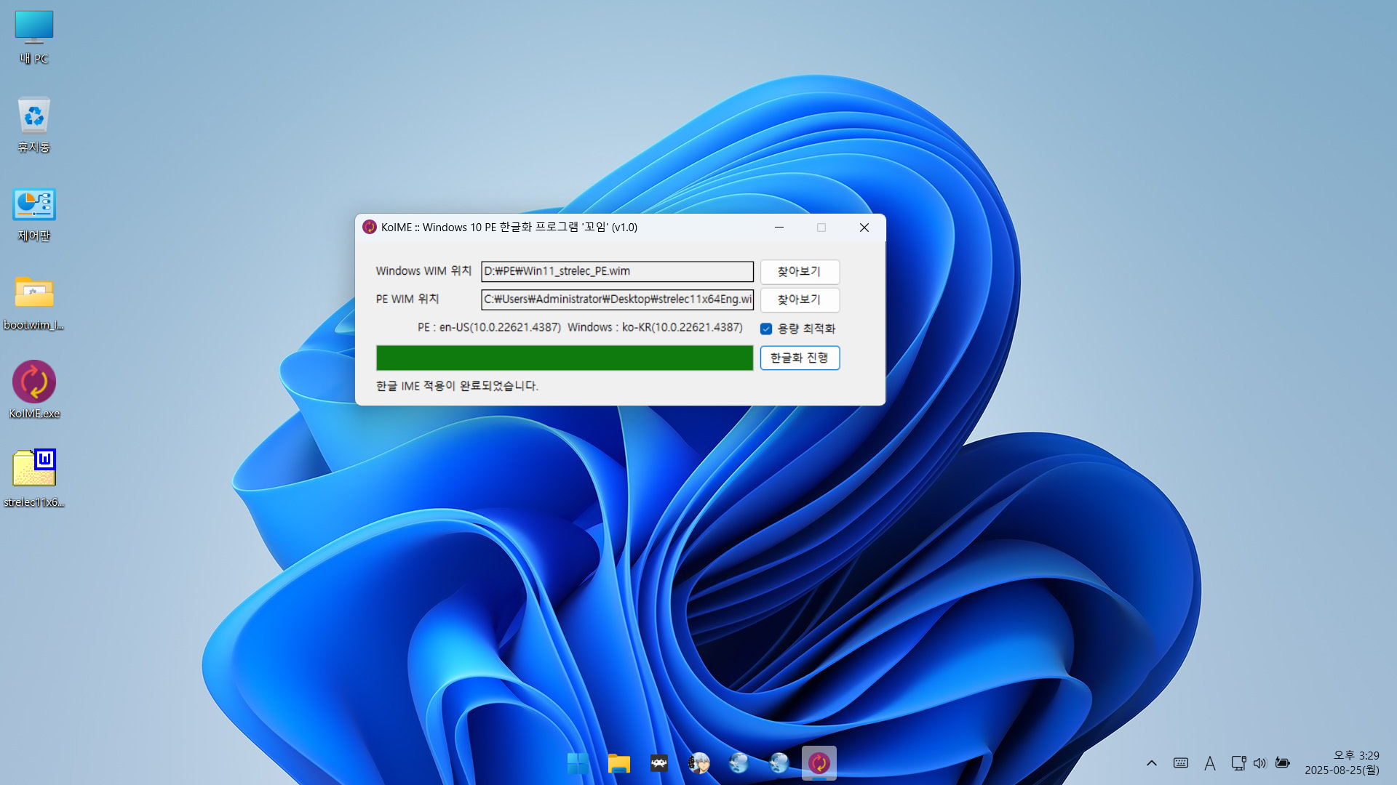Select the 제어판 control panel icon
The height and width of the screenshot is (785, 1397).
[x=34, y=206]
